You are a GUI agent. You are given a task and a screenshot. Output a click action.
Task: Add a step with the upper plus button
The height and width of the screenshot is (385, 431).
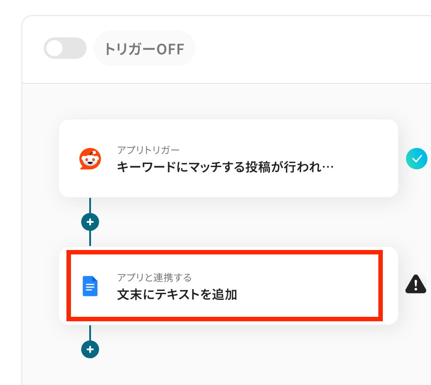pyautogui.click(x=90, y=221)
